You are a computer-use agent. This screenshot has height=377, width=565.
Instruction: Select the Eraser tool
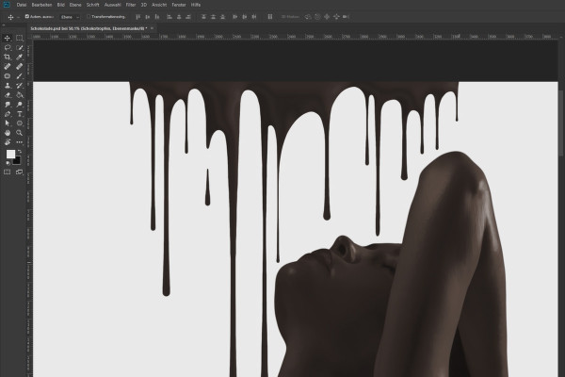coord(8,95)
